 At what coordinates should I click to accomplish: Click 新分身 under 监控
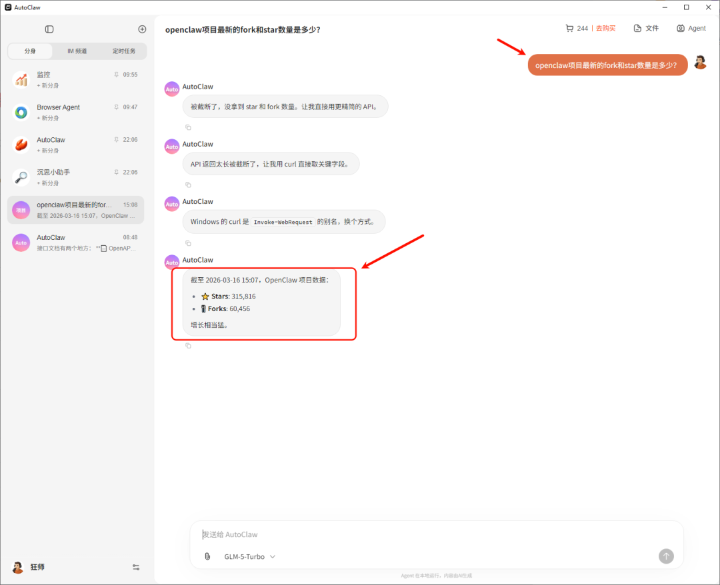pyautogui.click(x=48, y=86)
